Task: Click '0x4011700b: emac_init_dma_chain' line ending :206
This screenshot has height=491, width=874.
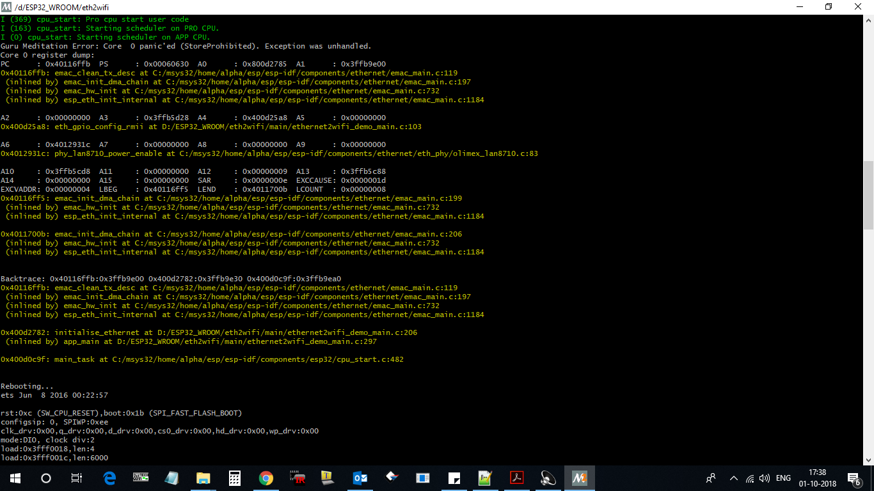Action: coord(232,234)
